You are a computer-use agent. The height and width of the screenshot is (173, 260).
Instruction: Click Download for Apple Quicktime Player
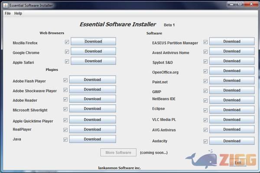pos(93,119)
